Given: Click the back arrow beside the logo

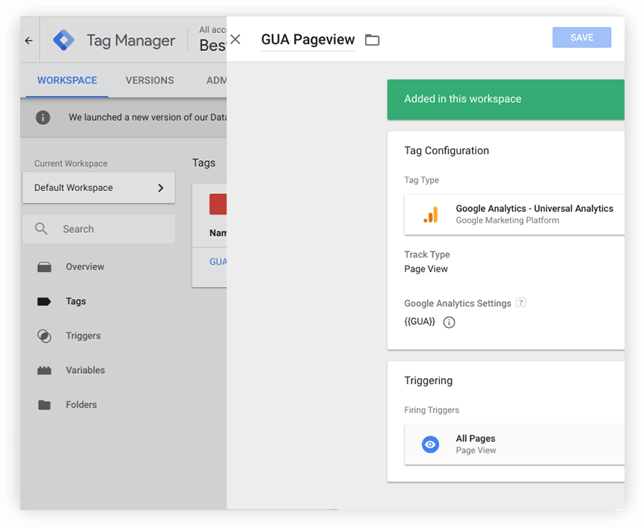Looking at the screenshot, I should coord(28,40).
